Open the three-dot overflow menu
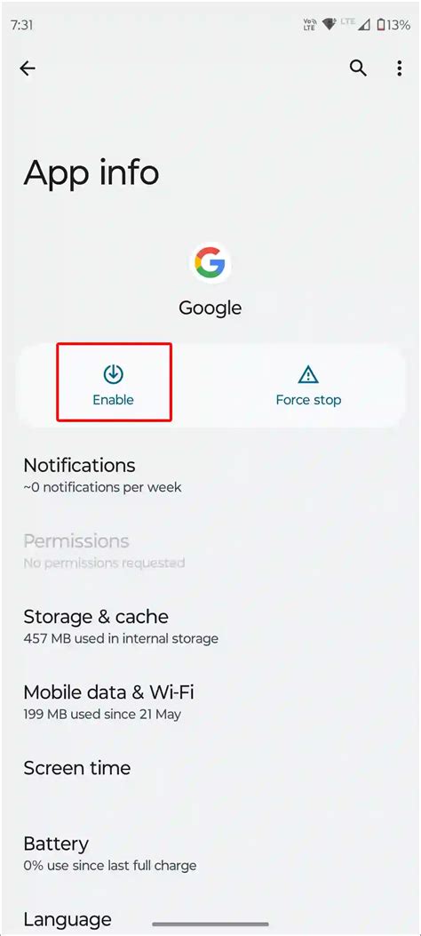 point(400,68)
